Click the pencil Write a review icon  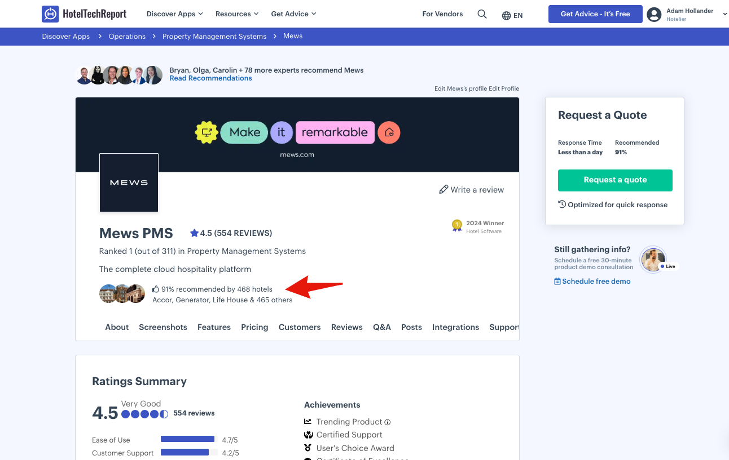[443, 190]
